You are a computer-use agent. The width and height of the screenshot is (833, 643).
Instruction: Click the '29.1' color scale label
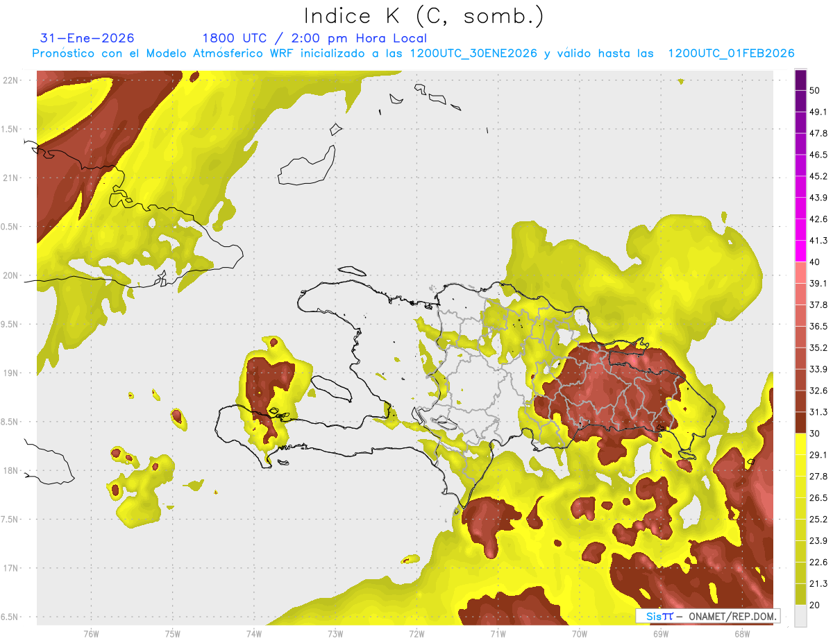(x=818, y=455)
